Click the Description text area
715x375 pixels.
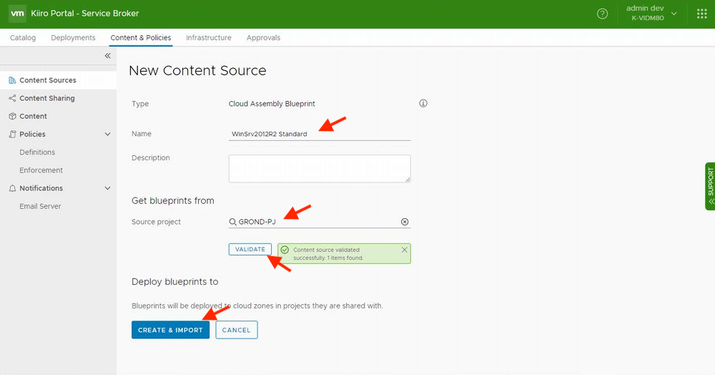tap(320, 168)
